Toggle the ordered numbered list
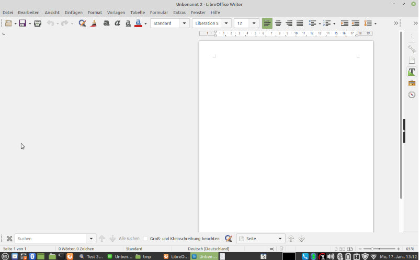The height and width of the screenshot is (260, 420). 327,23
